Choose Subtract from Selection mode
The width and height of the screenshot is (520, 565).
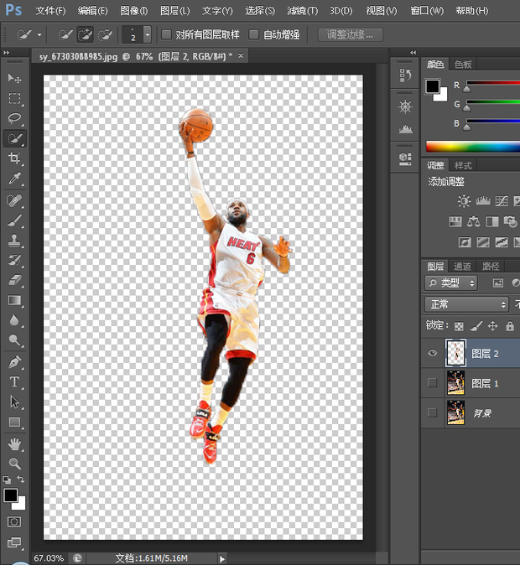coord(106,35)
